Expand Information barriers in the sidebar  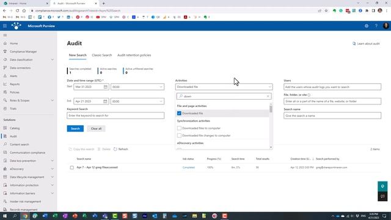(x=53, y=193)
